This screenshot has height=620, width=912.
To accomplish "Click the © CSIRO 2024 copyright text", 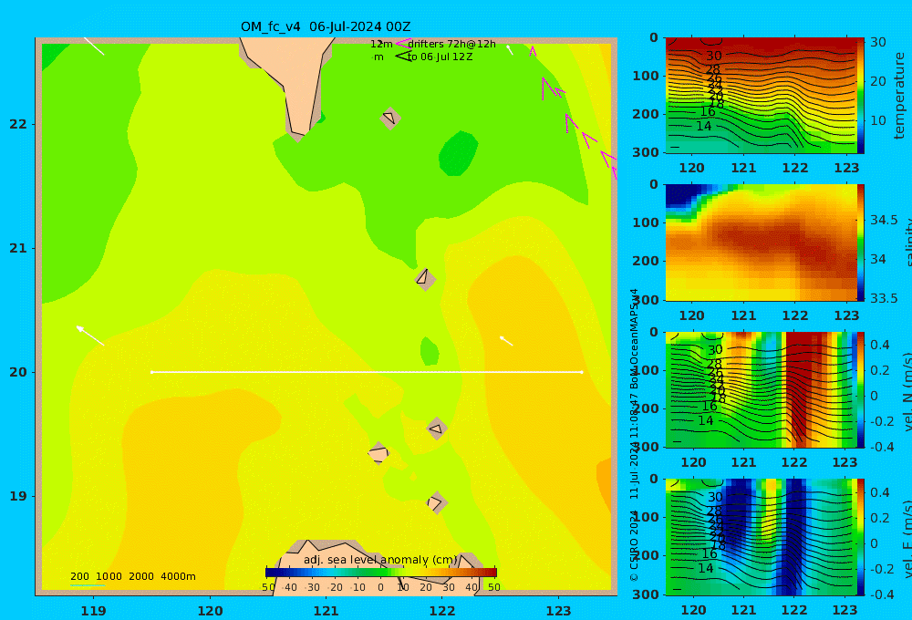I will [x=634, y=545].
